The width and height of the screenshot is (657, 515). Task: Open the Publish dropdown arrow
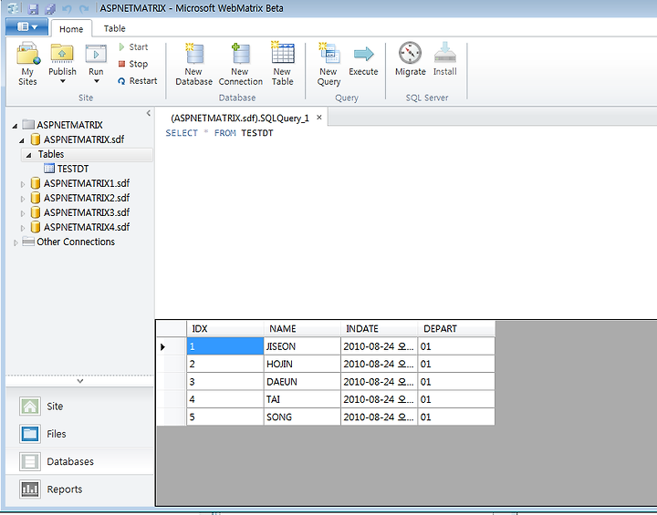click(x=62, y=81)
